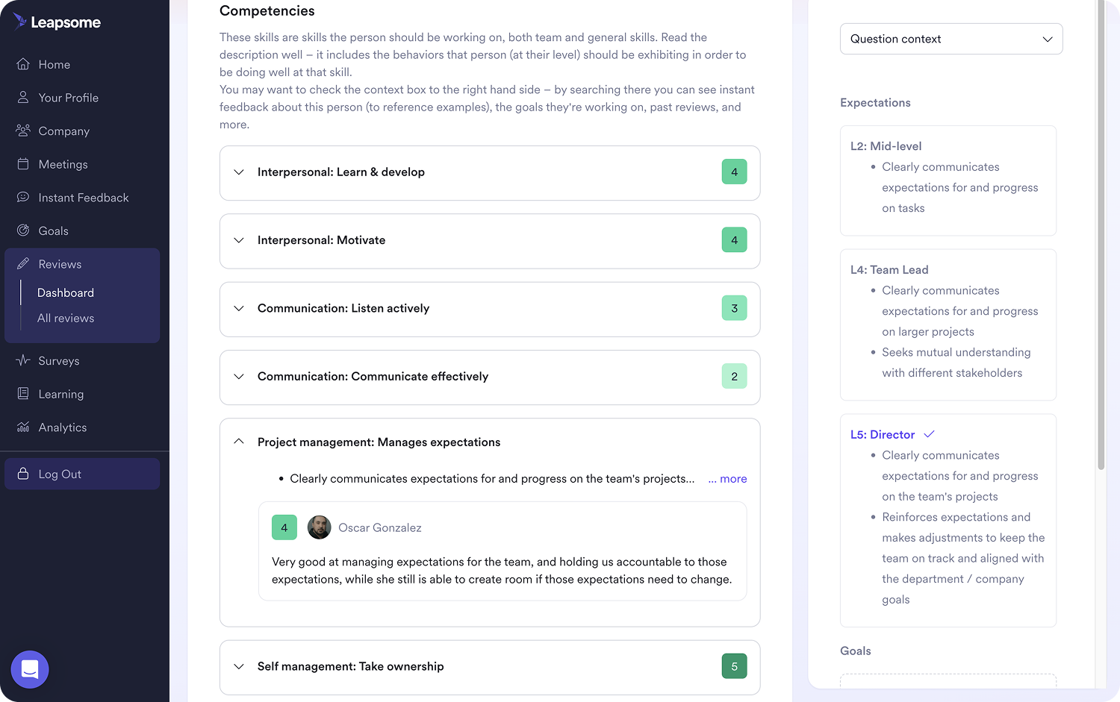Select the Home icon in the sidebar
1120x702 pixels.
tap(23, 64)
